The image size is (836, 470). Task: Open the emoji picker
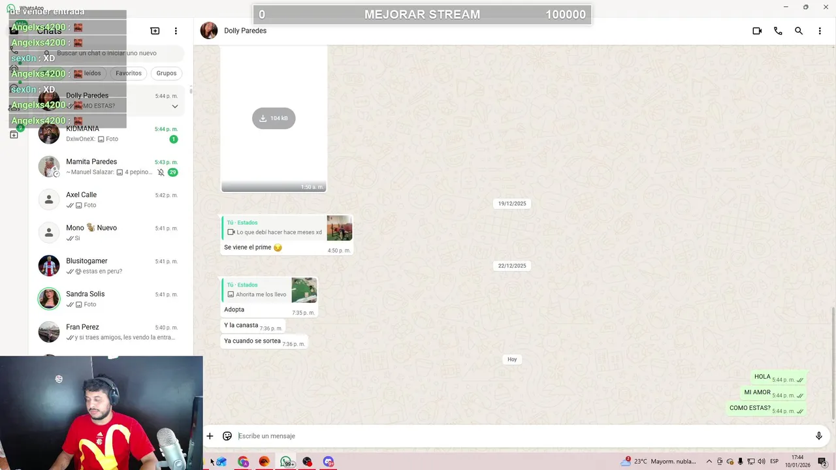click(227, 436)
